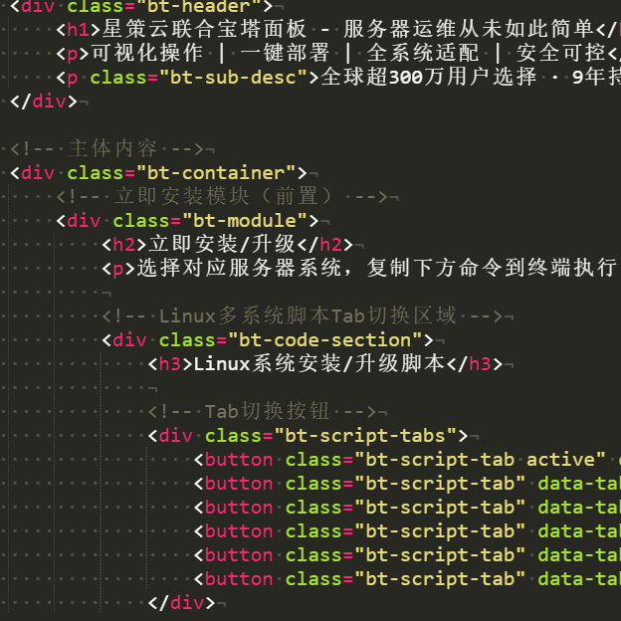
Task: Click the comment "立即安装模块（前置）"
Action: coord(224,196)
